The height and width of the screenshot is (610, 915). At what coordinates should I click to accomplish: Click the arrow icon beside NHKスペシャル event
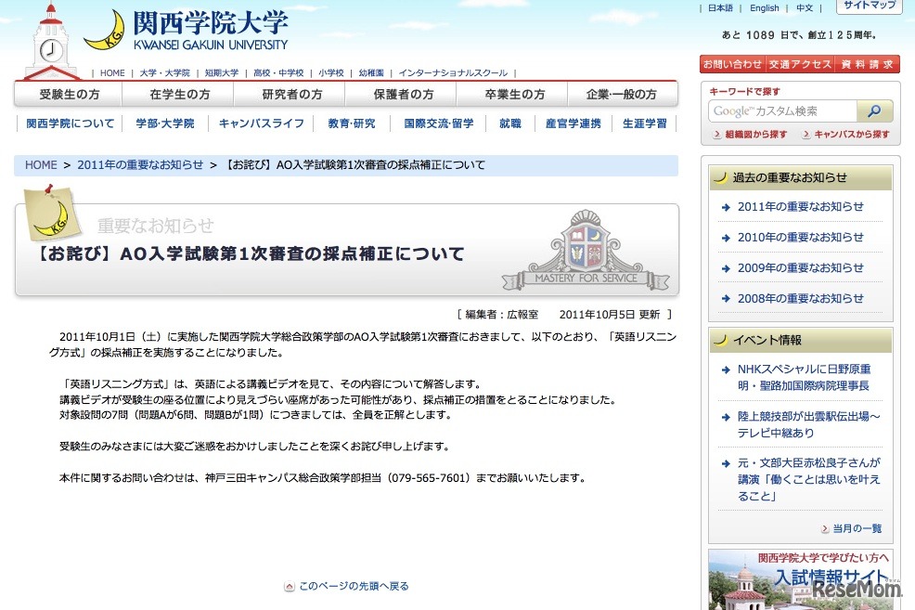(x=726, y=370)
